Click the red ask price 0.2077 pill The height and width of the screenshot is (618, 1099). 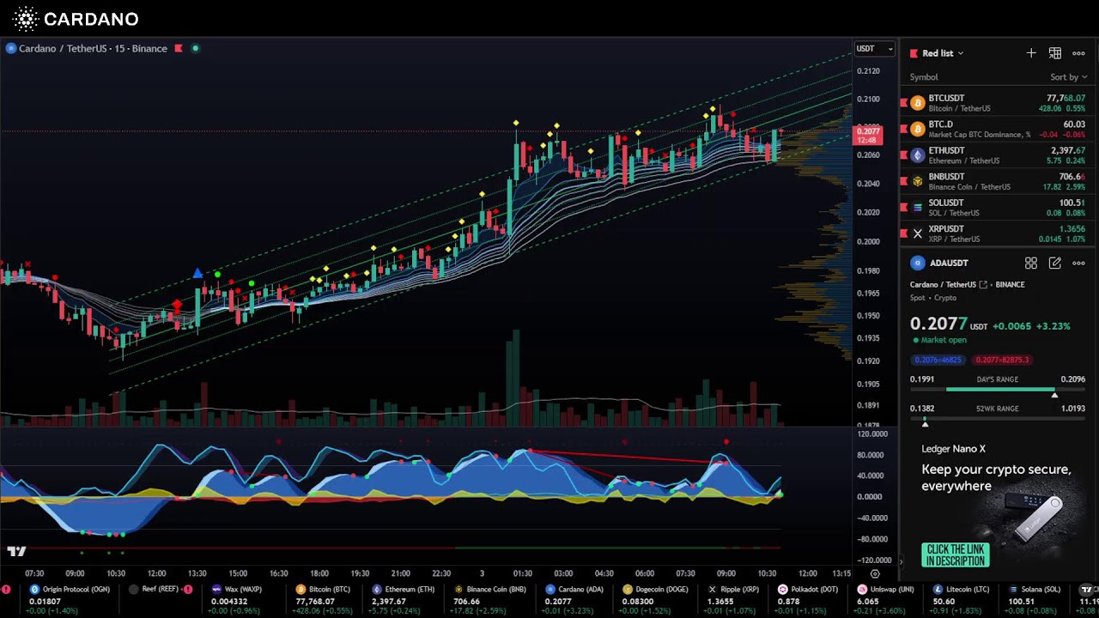1003,360
